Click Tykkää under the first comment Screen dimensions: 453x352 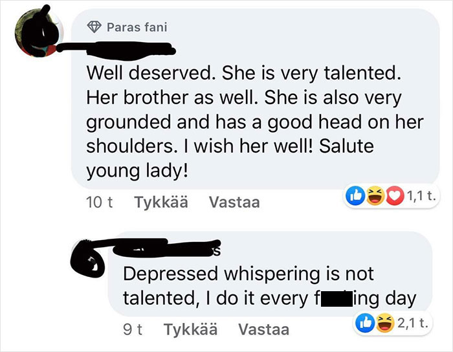coord(161,202)
